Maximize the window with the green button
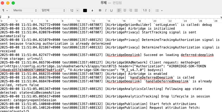Screen dimensions: 222x112 point(13,3)
